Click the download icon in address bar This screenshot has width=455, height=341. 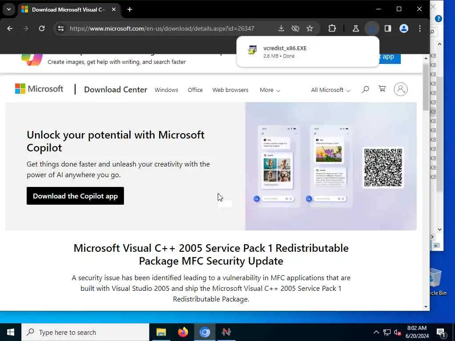281,28
